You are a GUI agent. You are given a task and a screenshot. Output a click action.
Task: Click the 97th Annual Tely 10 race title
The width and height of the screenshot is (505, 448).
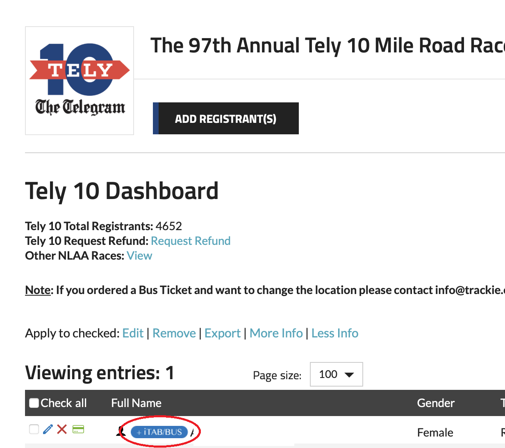pos(328,45)
